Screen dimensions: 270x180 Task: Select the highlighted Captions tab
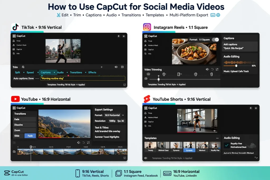[x=46, y=72]
